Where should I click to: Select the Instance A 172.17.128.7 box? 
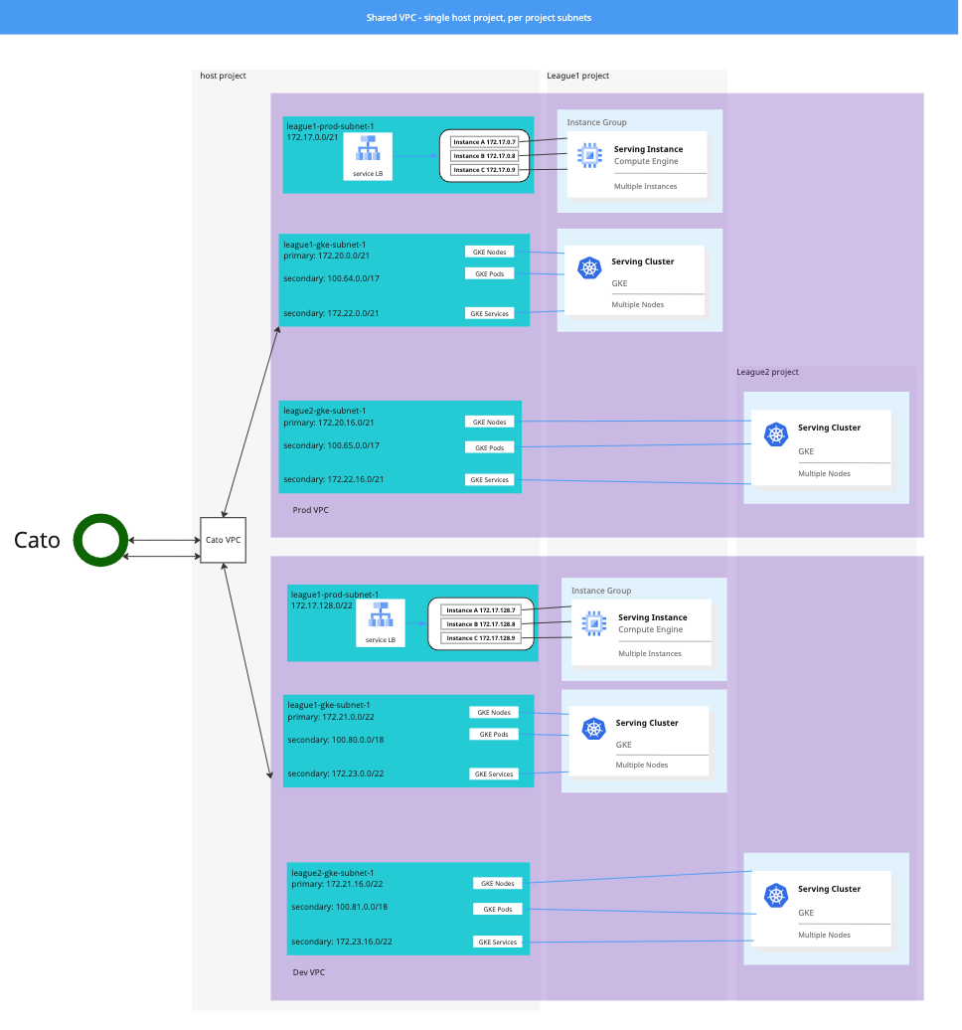483,612
